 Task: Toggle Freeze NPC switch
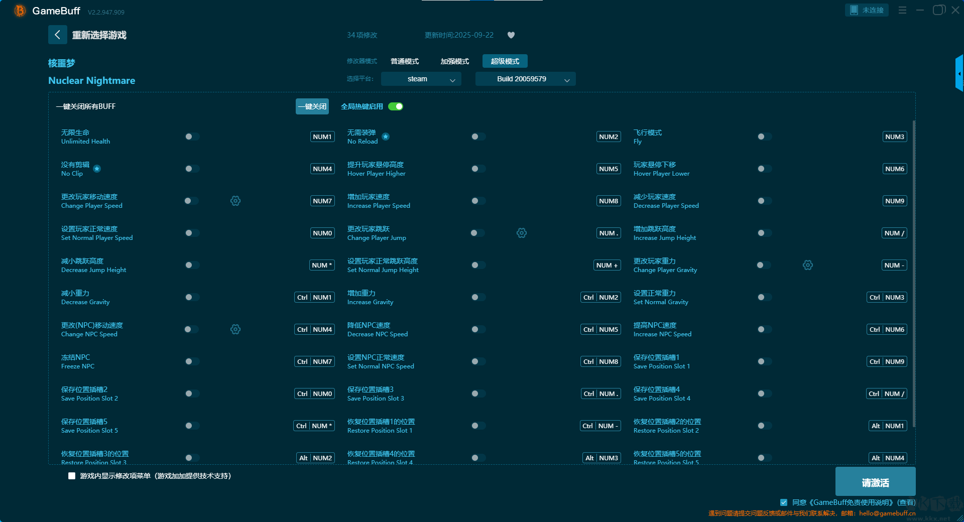coord(192,361)
